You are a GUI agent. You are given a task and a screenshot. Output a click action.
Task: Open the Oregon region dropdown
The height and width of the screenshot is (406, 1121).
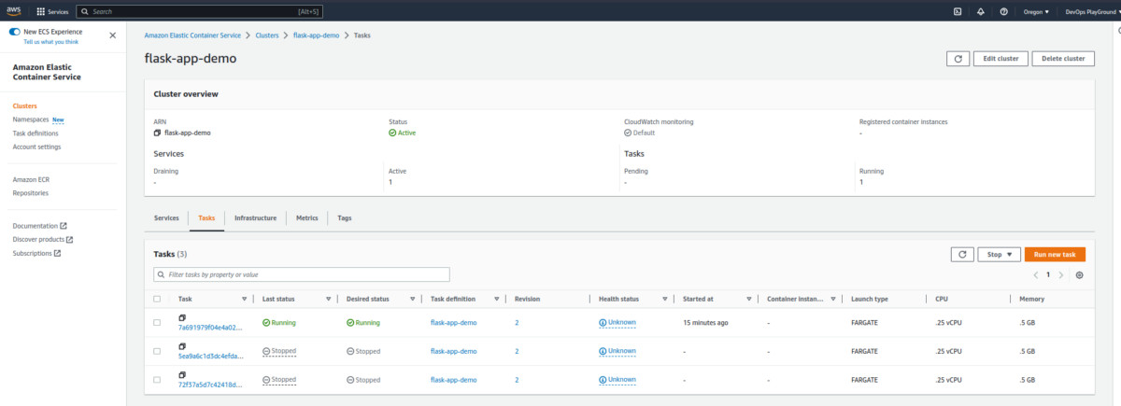click(x=1033, y=12)
